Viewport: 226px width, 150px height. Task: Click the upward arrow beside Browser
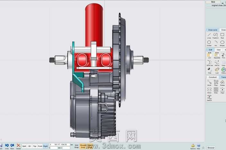[x=204, y=147]
